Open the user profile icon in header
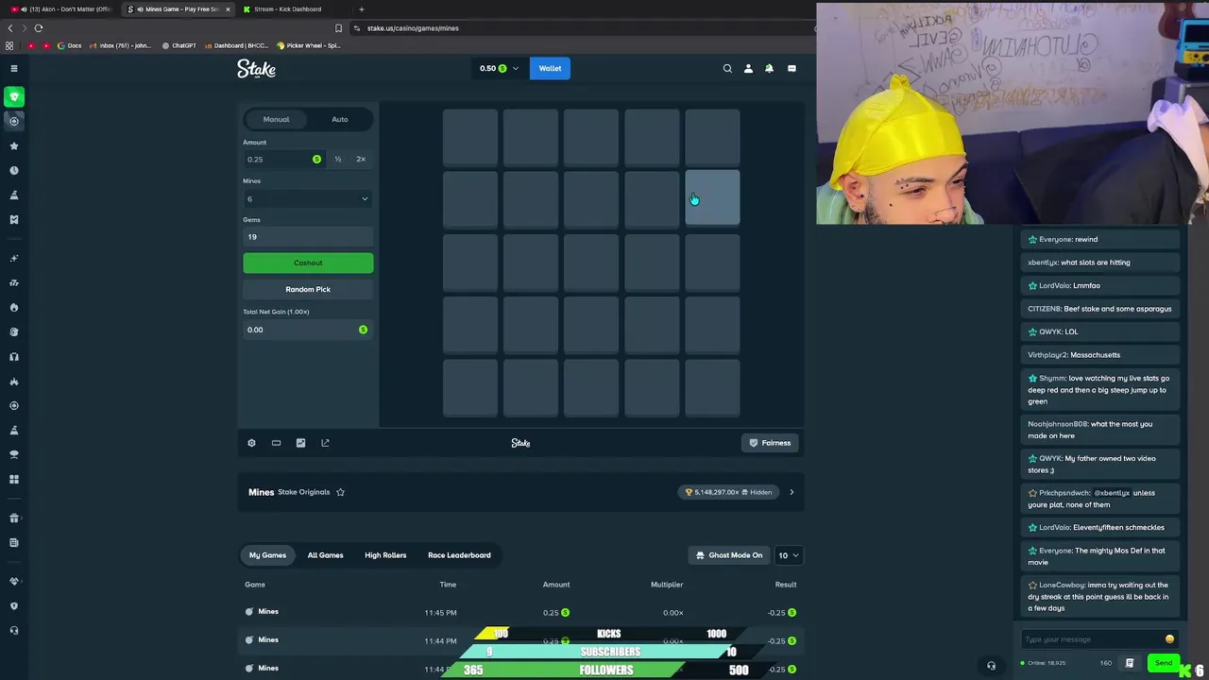The image size is (1209, 680). (x=748, y=68)
